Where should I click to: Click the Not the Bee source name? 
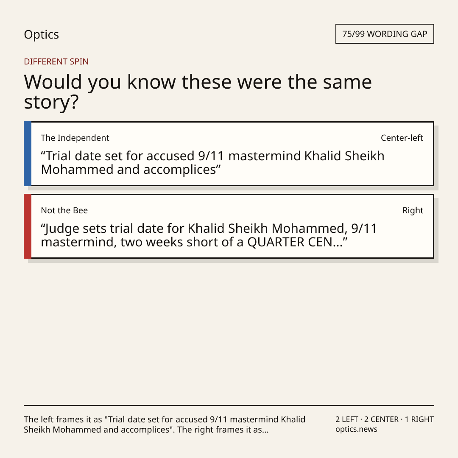tap(64, 210)
